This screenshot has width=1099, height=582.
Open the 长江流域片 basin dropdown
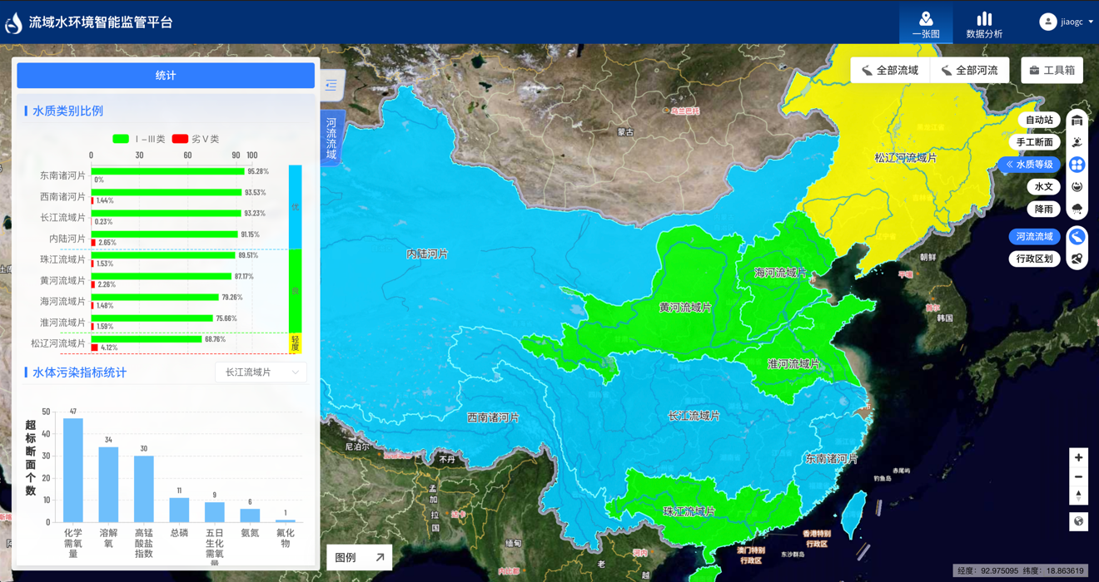pyautogui.click(x=261, y=372)
